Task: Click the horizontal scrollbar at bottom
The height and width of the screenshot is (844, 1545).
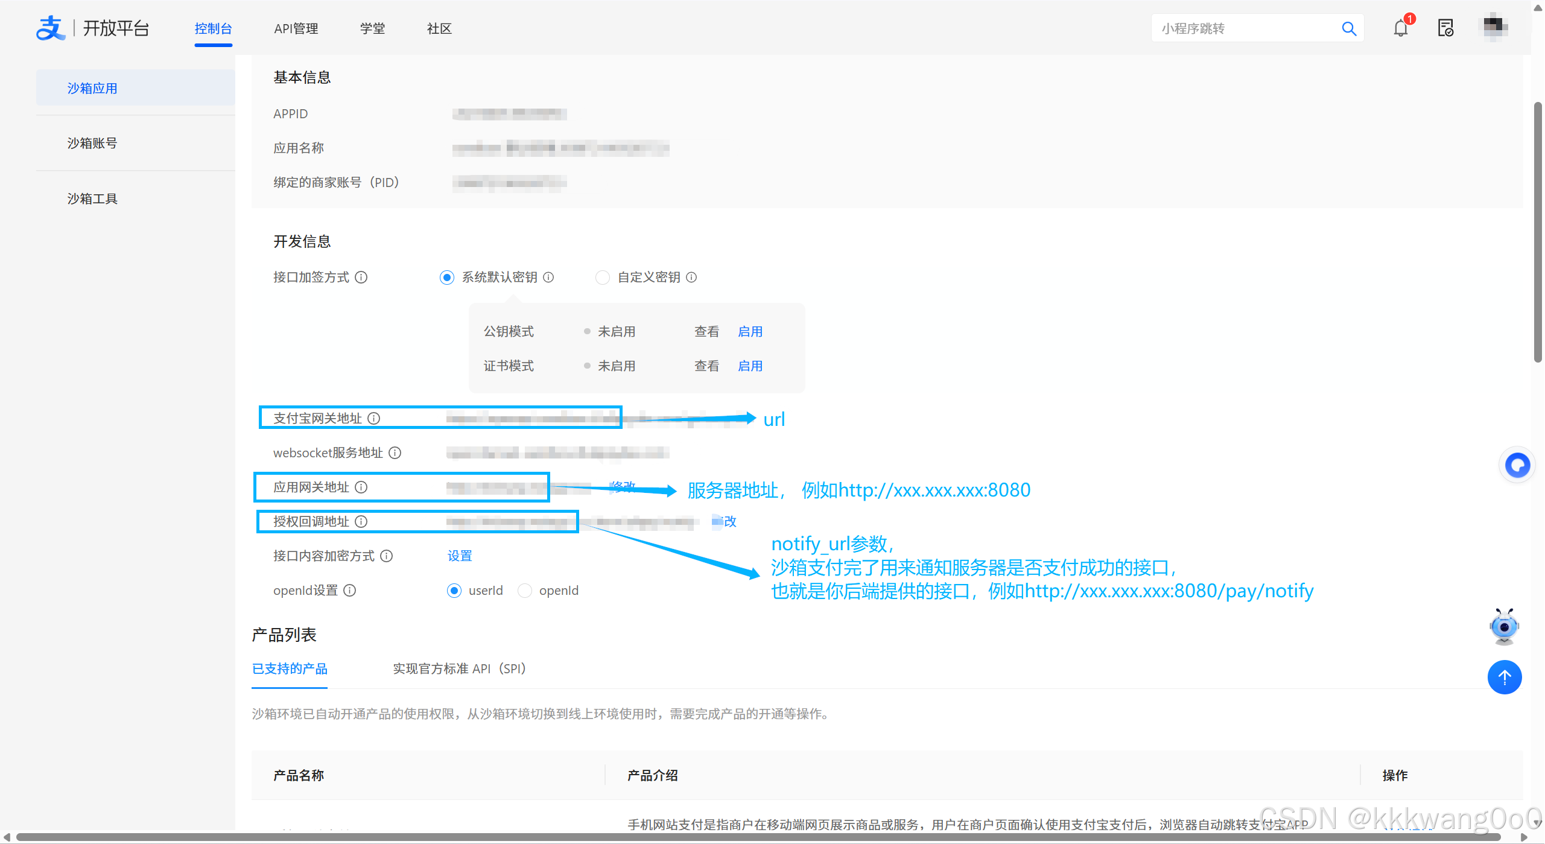Action: [x=757, y=837]
